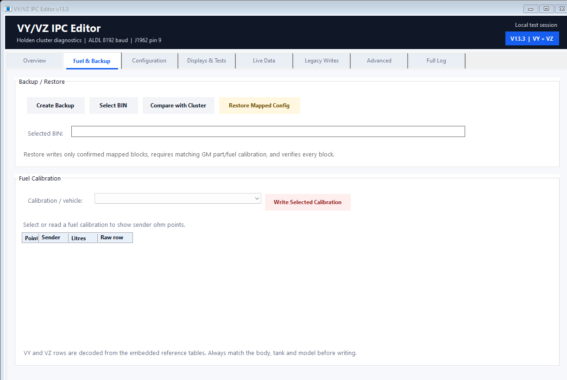Go to Displays & Tests tab
The width and height of the screenshot is (567, 380).
pyautogui.click(x=207, y=61)
